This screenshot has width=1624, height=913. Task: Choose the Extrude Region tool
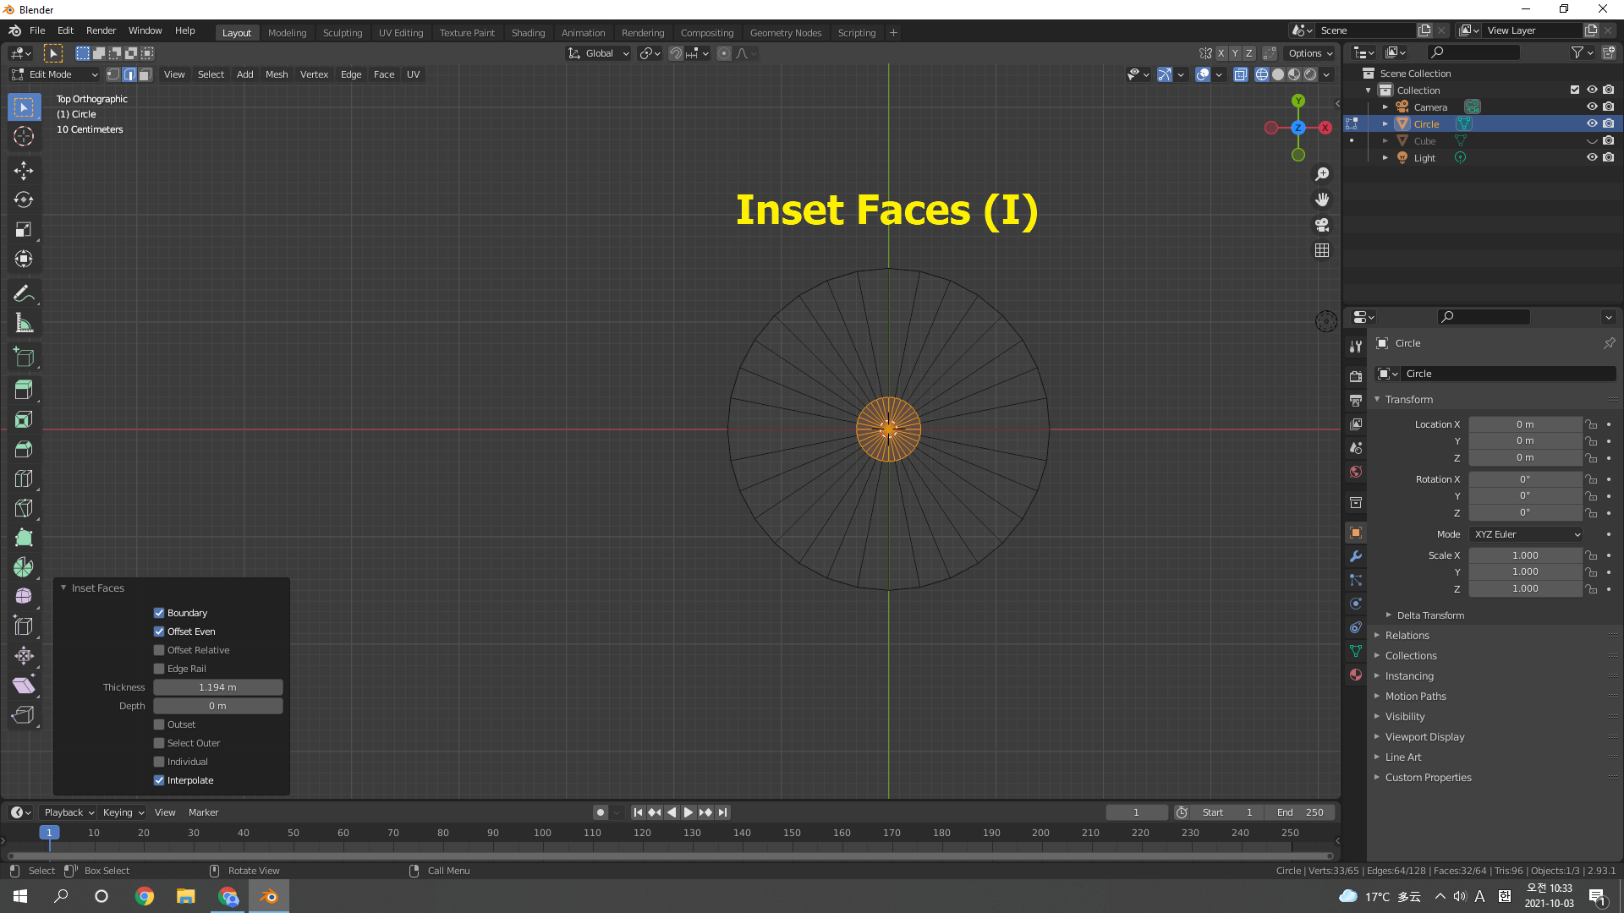tap(23, 390)
